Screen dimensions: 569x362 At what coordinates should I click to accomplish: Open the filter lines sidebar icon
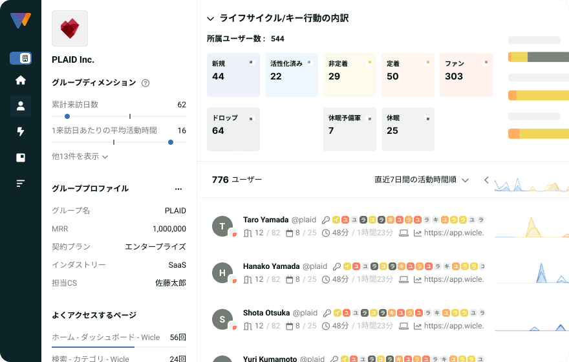[x=21, y=183]
